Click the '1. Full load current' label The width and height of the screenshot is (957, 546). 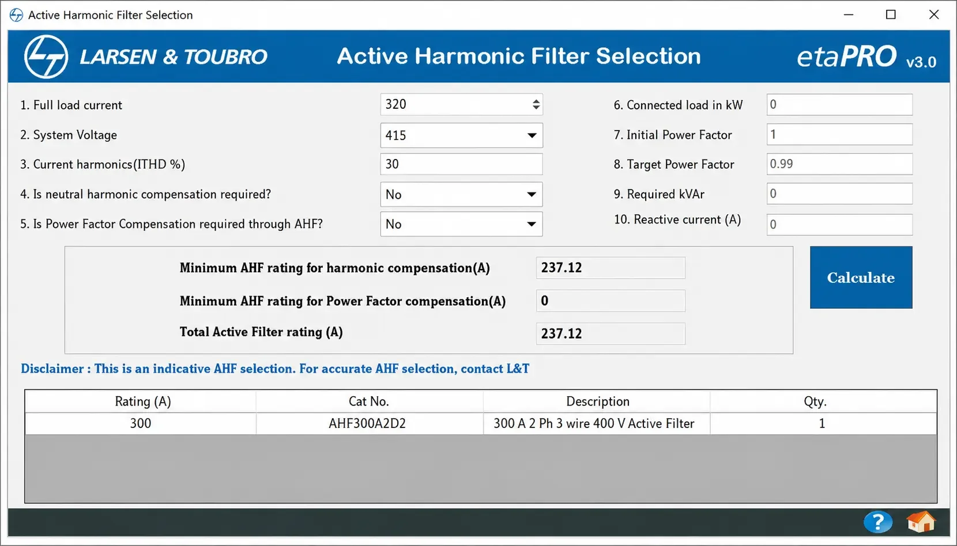71,105
